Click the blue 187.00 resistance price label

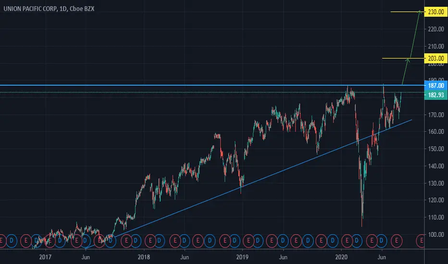(436, 85)
